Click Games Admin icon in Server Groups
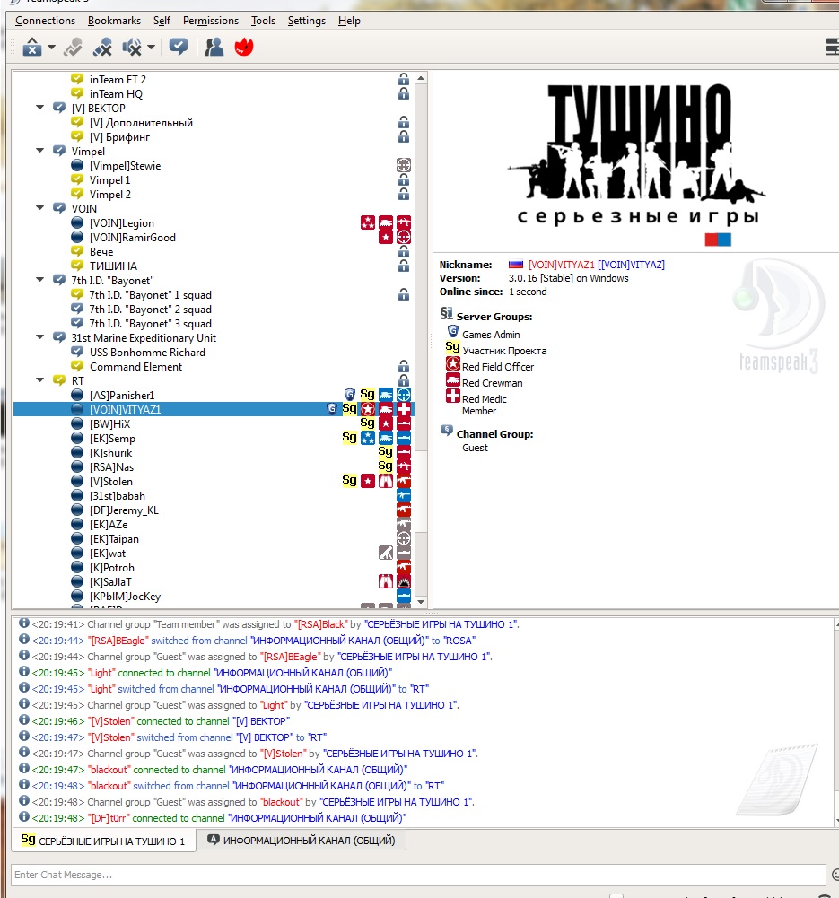Viewport: 839px width, 898px height. (453, 331)
